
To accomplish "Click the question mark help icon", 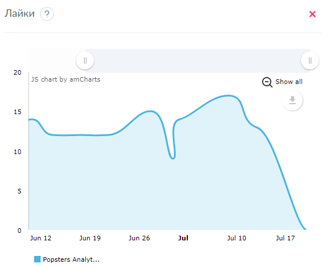I will [x=47, y=14].
